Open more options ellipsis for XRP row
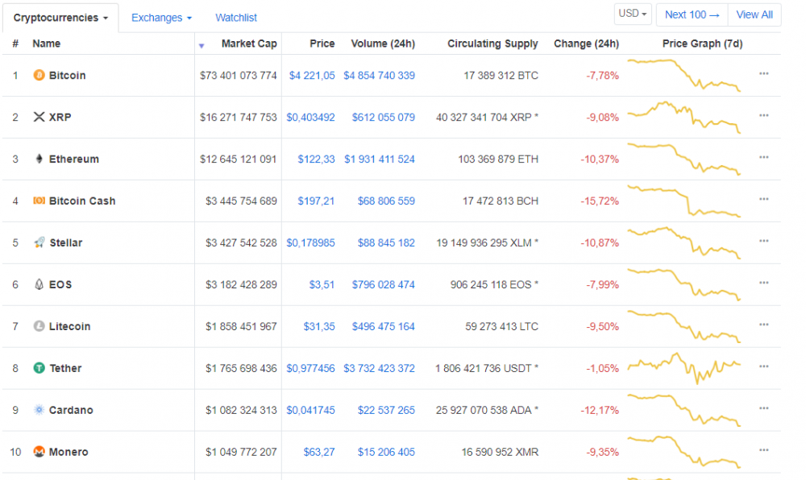This screenshot has width=806, height=480. coord(764,115)
